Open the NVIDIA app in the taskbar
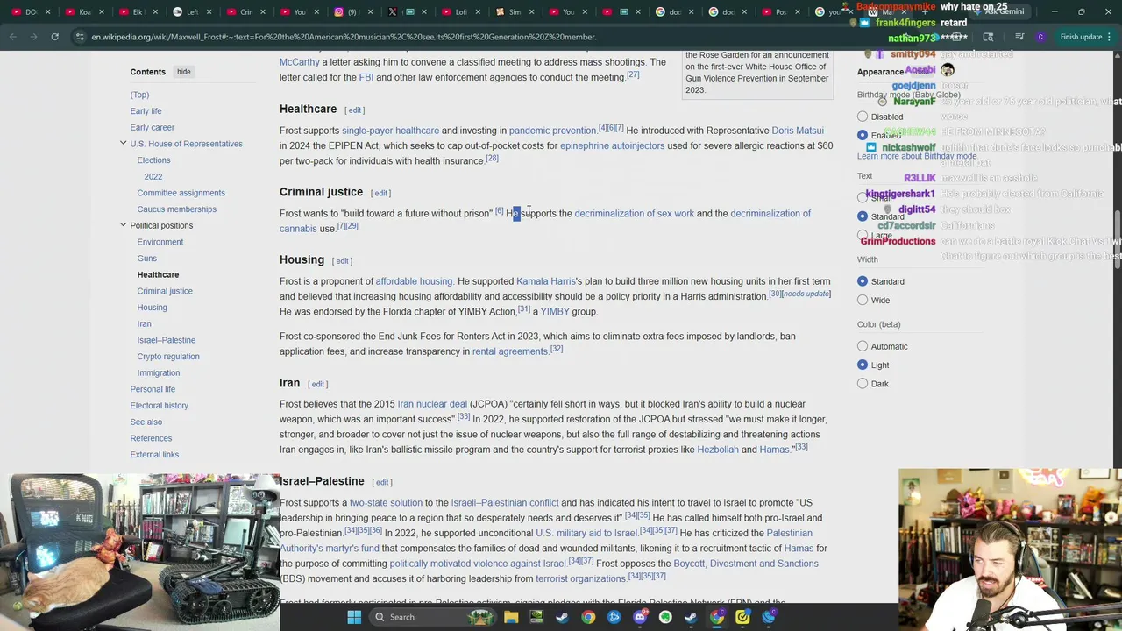The image size is (1122, 631). point(536,617)
